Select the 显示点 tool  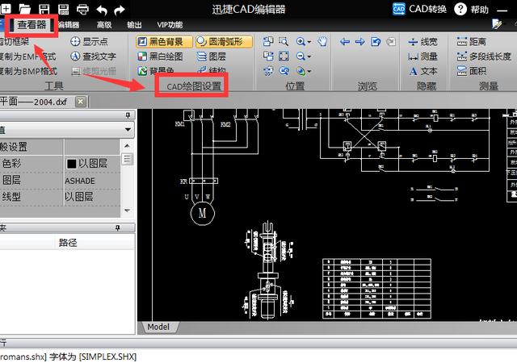pyautogui.click(x=89, y=41)
